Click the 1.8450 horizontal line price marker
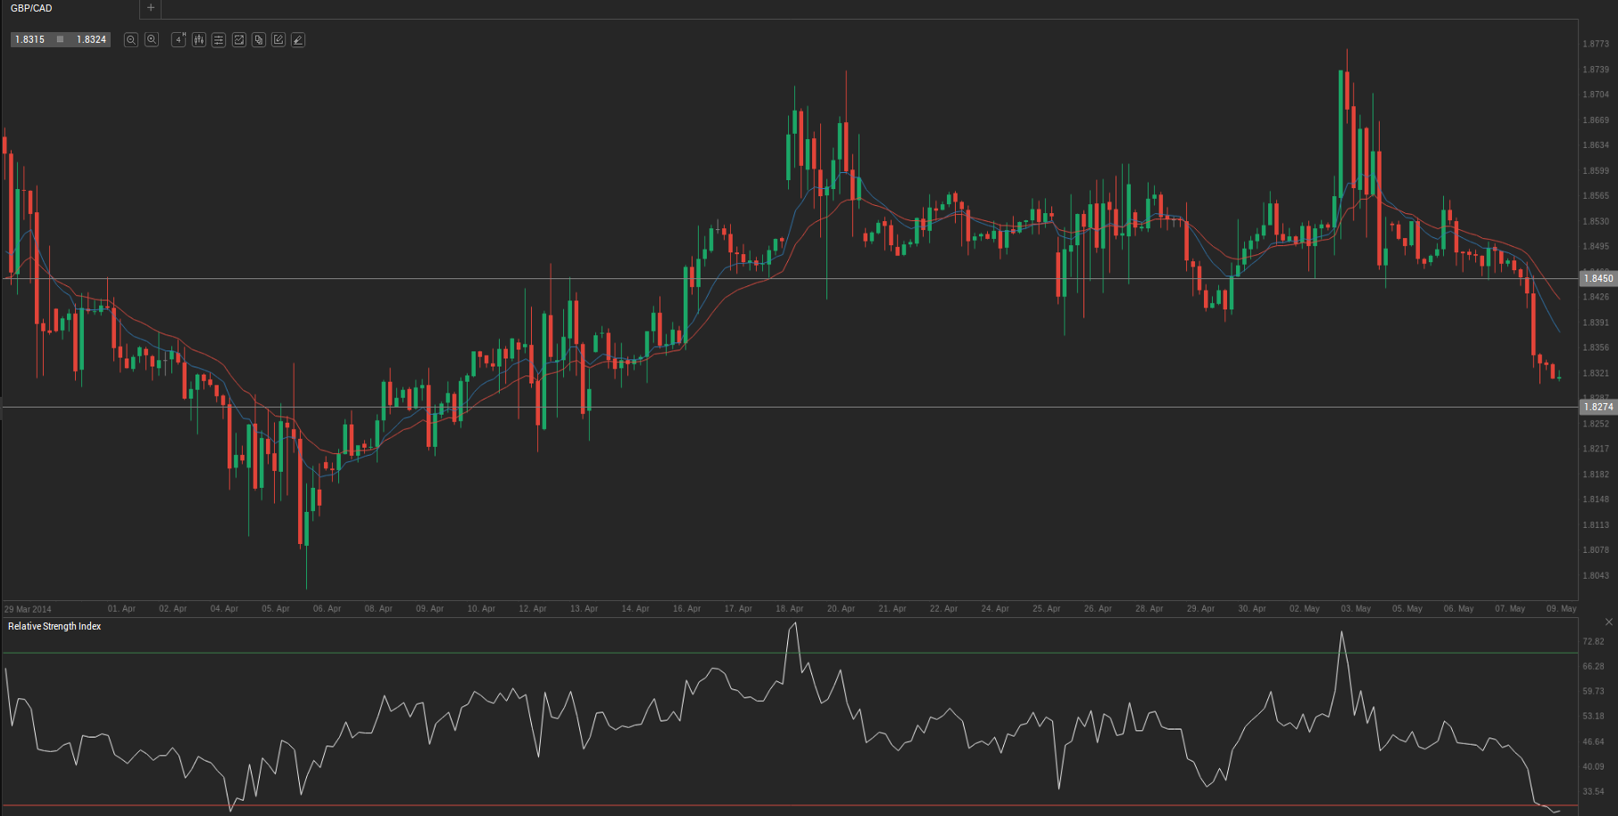This screenshot has width=1618, height=816. pyautogui.click(x=1597, y=278)
